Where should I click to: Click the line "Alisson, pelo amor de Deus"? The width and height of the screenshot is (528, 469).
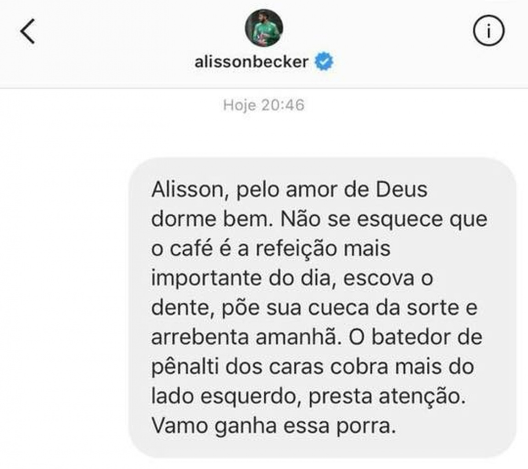289,190
